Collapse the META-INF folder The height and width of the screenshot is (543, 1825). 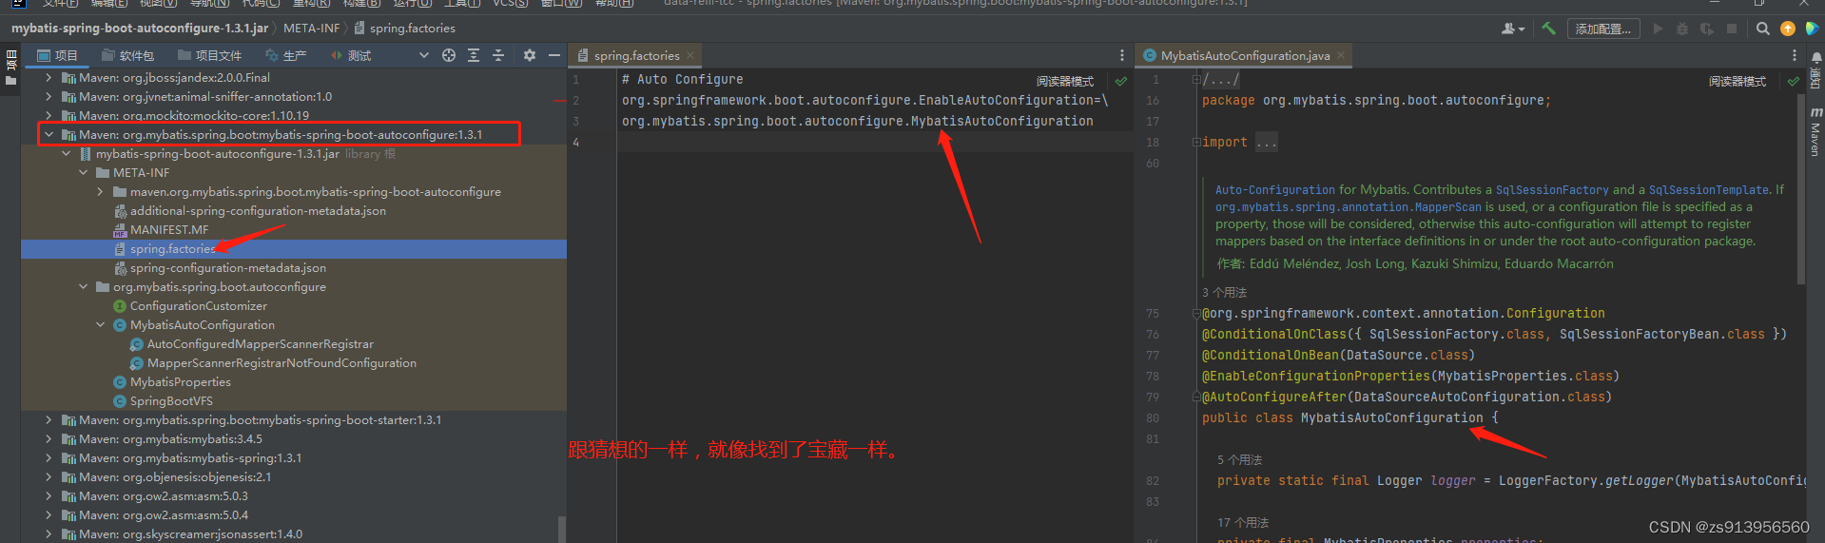tap(83, 172)
